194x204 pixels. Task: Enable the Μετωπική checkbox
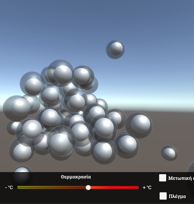162,178
